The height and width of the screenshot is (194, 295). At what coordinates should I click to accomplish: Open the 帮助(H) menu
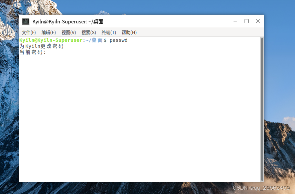point(129,32)
